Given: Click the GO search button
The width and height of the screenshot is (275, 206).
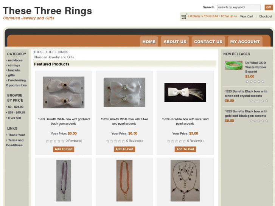Looking at the screenshot, I should 269,7.
